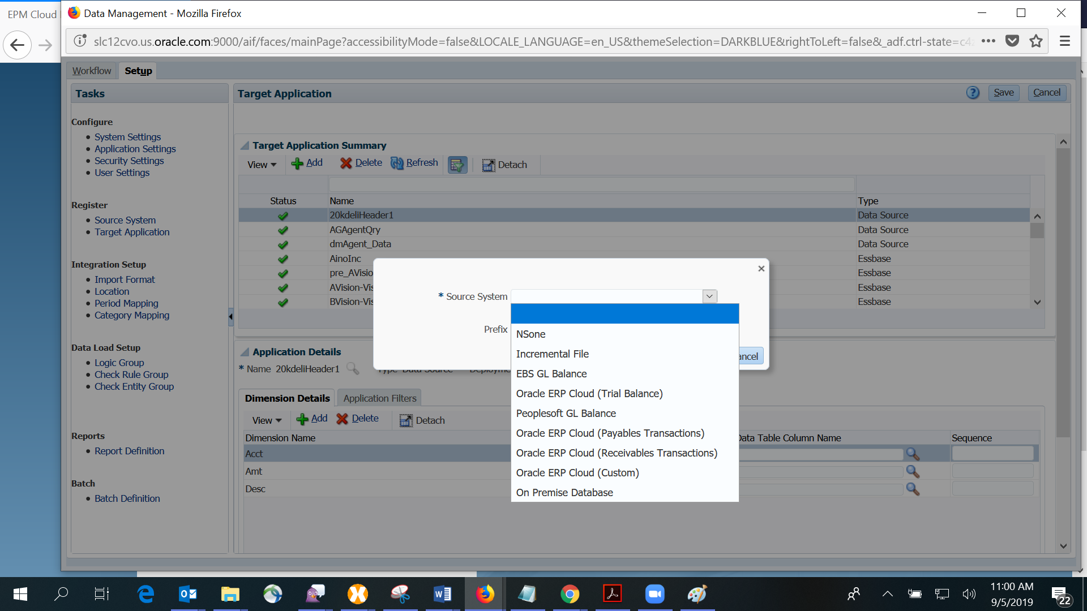1087x611 pixels.
Task: Click the red Delete icon in summary toolbar
Action: (x=346, y=163)
